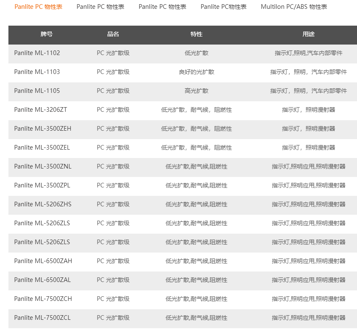Click the 用途 column header
This screenshot has width=357, height=332.
coord(308,34)
